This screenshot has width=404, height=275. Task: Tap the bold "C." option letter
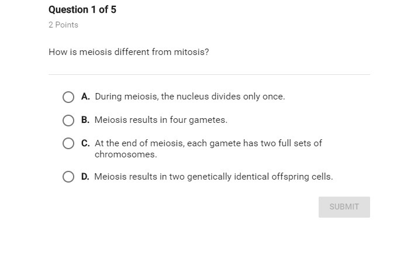pos(85,143)
